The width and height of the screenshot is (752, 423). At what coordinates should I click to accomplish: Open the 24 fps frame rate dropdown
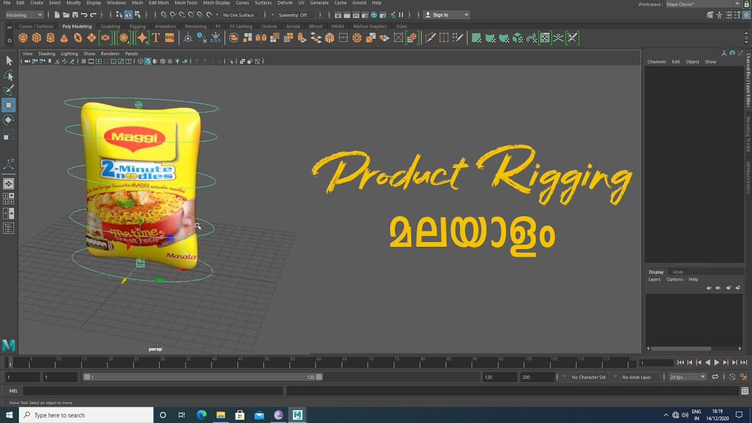pos(687,377)
